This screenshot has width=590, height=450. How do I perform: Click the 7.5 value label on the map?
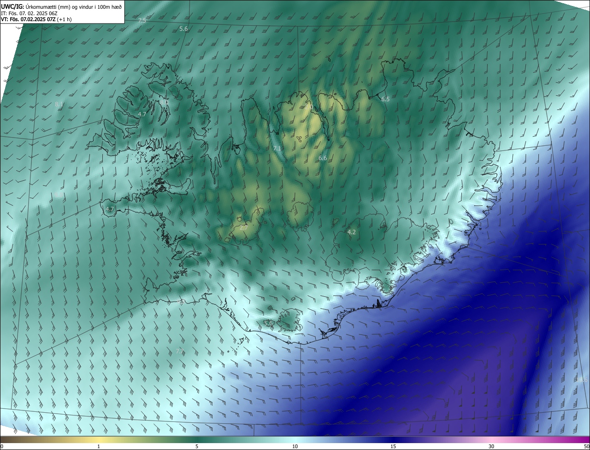click(x=142, y=21)
